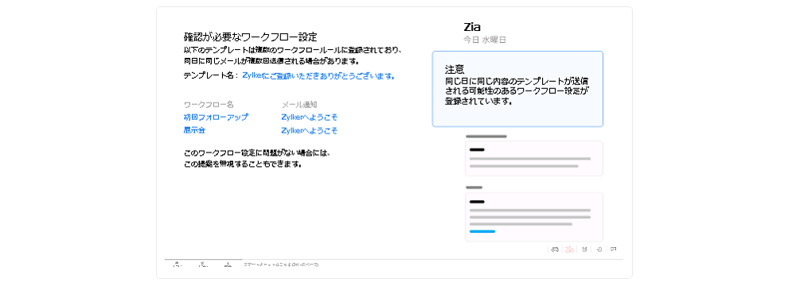Open the recent history clock icon
The width and height of the screenshot is (796, 286).
[x=599, y=249]
